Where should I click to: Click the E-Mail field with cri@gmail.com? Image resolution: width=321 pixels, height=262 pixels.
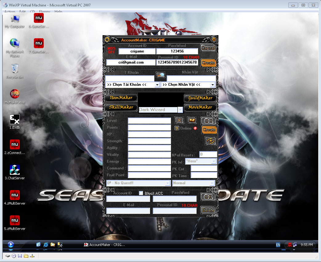[x=131, y=62]
